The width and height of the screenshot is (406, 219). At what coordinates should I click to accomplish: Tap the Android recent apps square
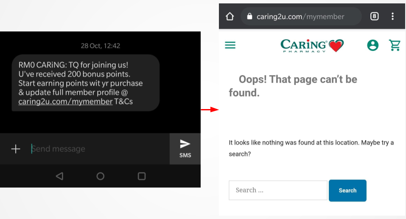click(142, 176)
